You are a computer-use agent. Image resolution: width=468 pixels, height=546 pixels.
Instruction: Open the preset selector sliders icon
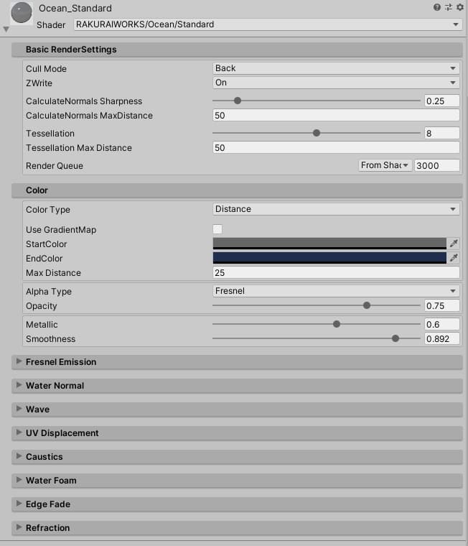(449, 7)
